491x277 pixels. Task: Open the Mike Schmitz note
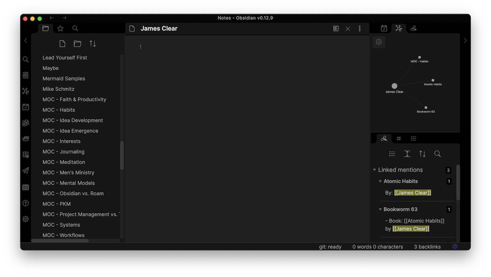click(x=59, y=89)
